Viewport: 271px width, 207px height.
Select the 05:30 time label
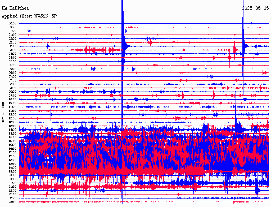[x=12, y=65]
